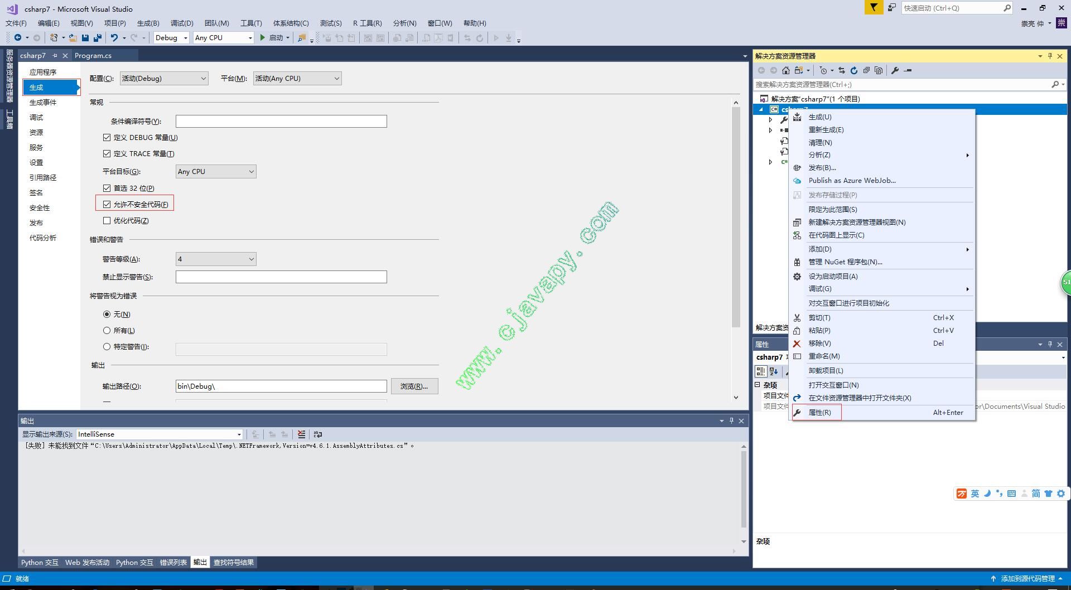Open the 配置 dropdown showing 活动(Debug)

(164, 79)
